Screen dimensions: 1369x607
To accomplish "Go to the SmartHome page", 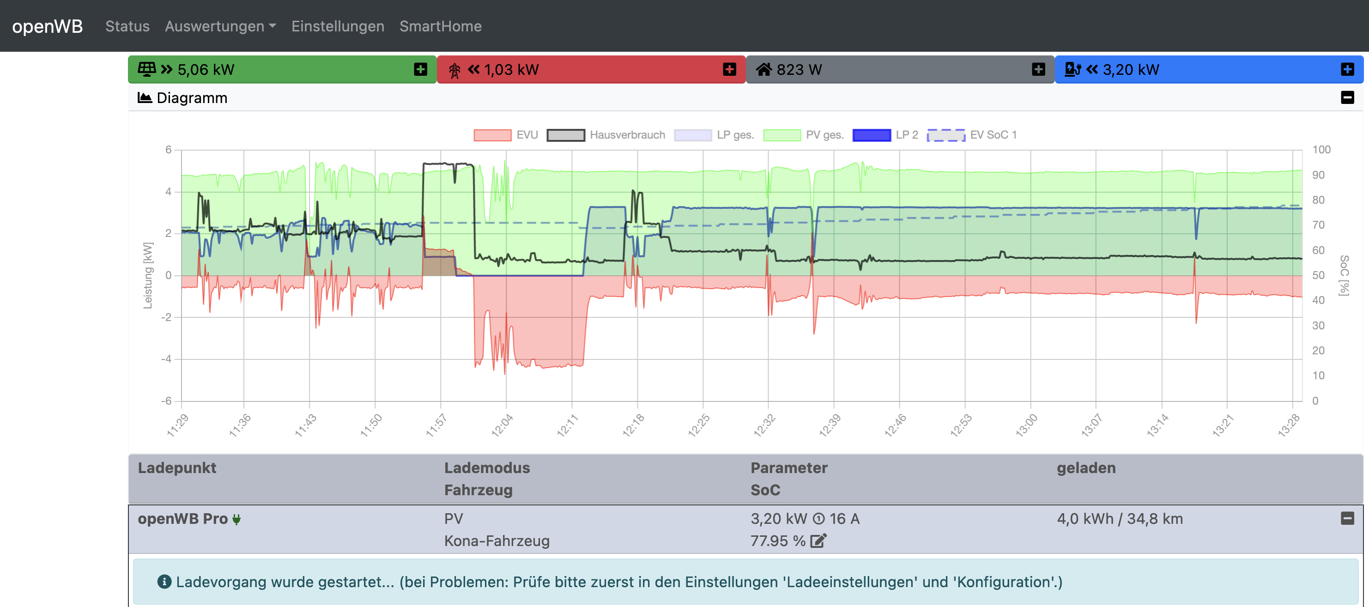I will click(440, 26).
